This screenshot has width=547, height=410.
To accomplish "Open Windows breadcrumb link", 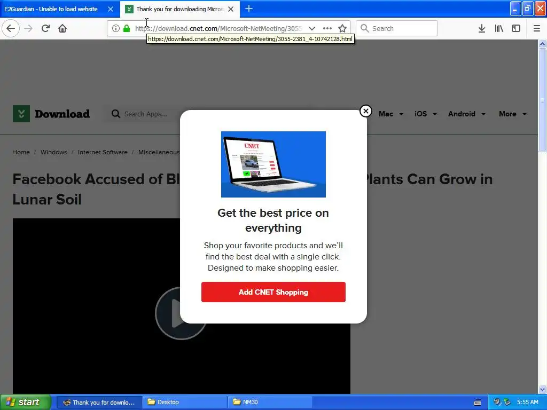I will [54, 152].
